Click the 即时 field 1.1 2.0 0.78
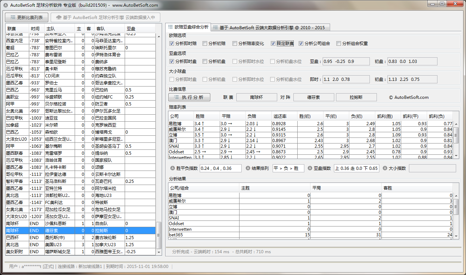This screenshot has width=466, height=275. tap(347, 79)
